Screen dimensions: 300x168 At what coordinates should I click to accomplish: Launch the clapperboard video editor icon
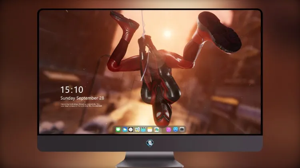click(143, 130)
